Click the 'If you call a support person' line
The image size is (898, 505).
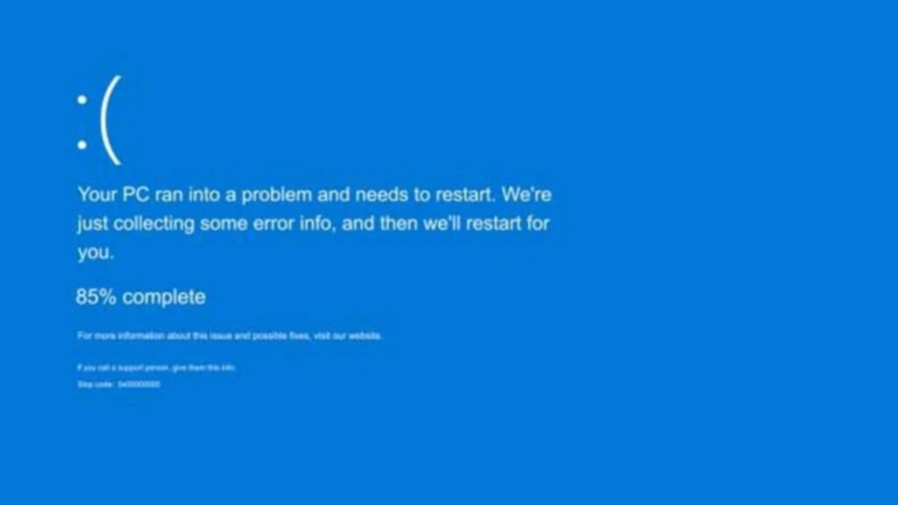tap(156, 367)
